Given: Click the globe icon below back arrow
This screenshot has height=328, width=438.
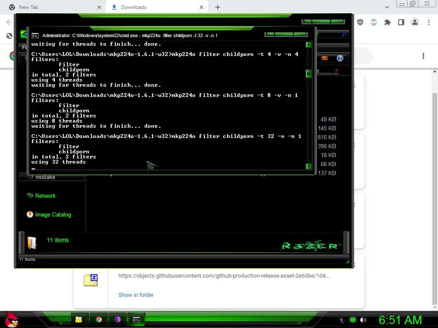Looking at the screenshot, I should [9, 36].
